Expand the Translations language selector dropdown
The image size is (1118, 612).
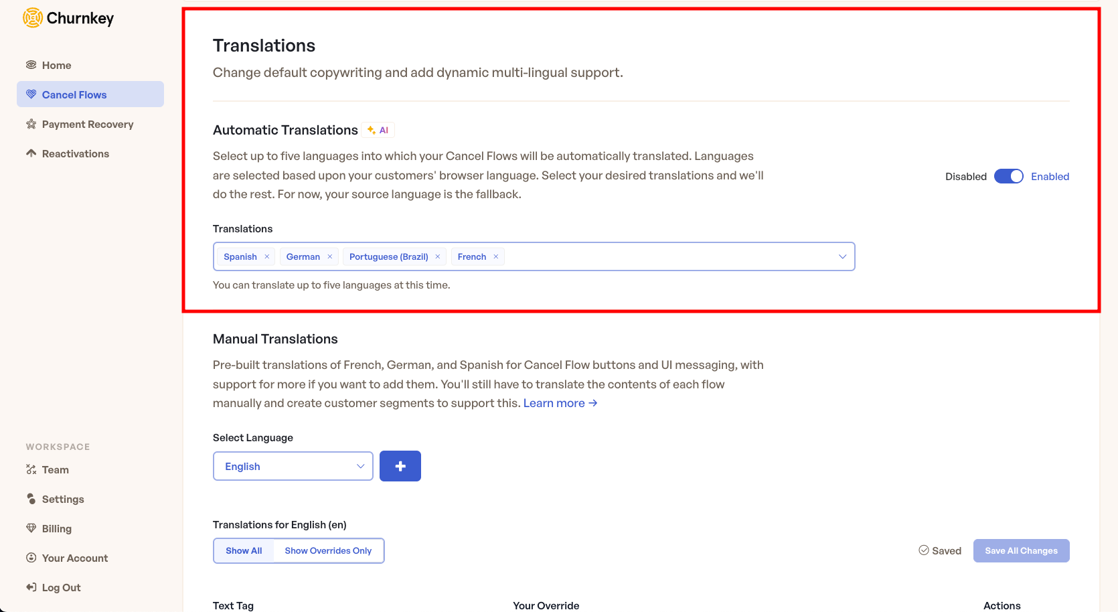pos(842,256)
